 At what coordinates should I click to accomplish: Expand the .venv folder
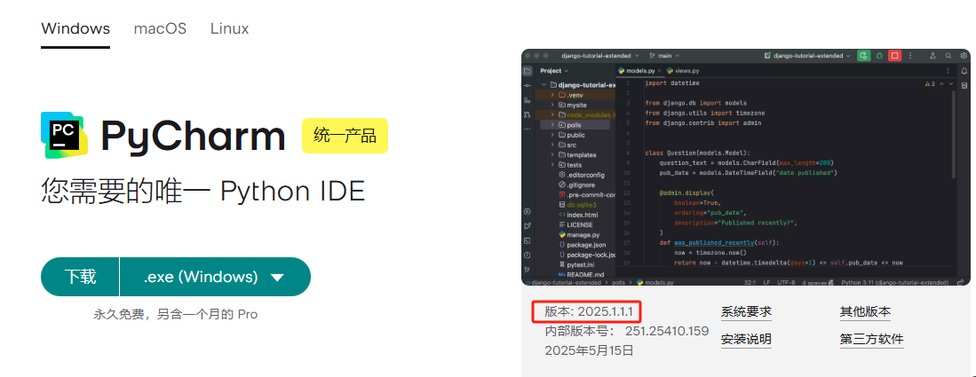pyautogui.click(x=552, y=95)
